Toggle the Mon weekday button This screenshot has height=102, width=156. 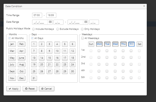point(99,44)
